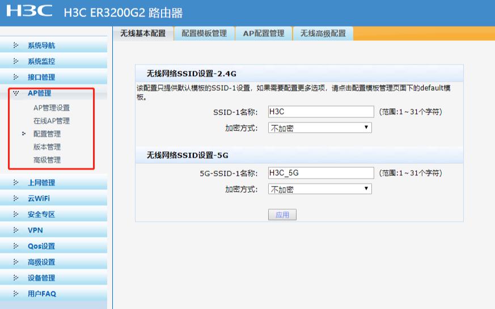Open 设备管理 in the sidebar
Screen dimensions: 495x309
(41, 278)
